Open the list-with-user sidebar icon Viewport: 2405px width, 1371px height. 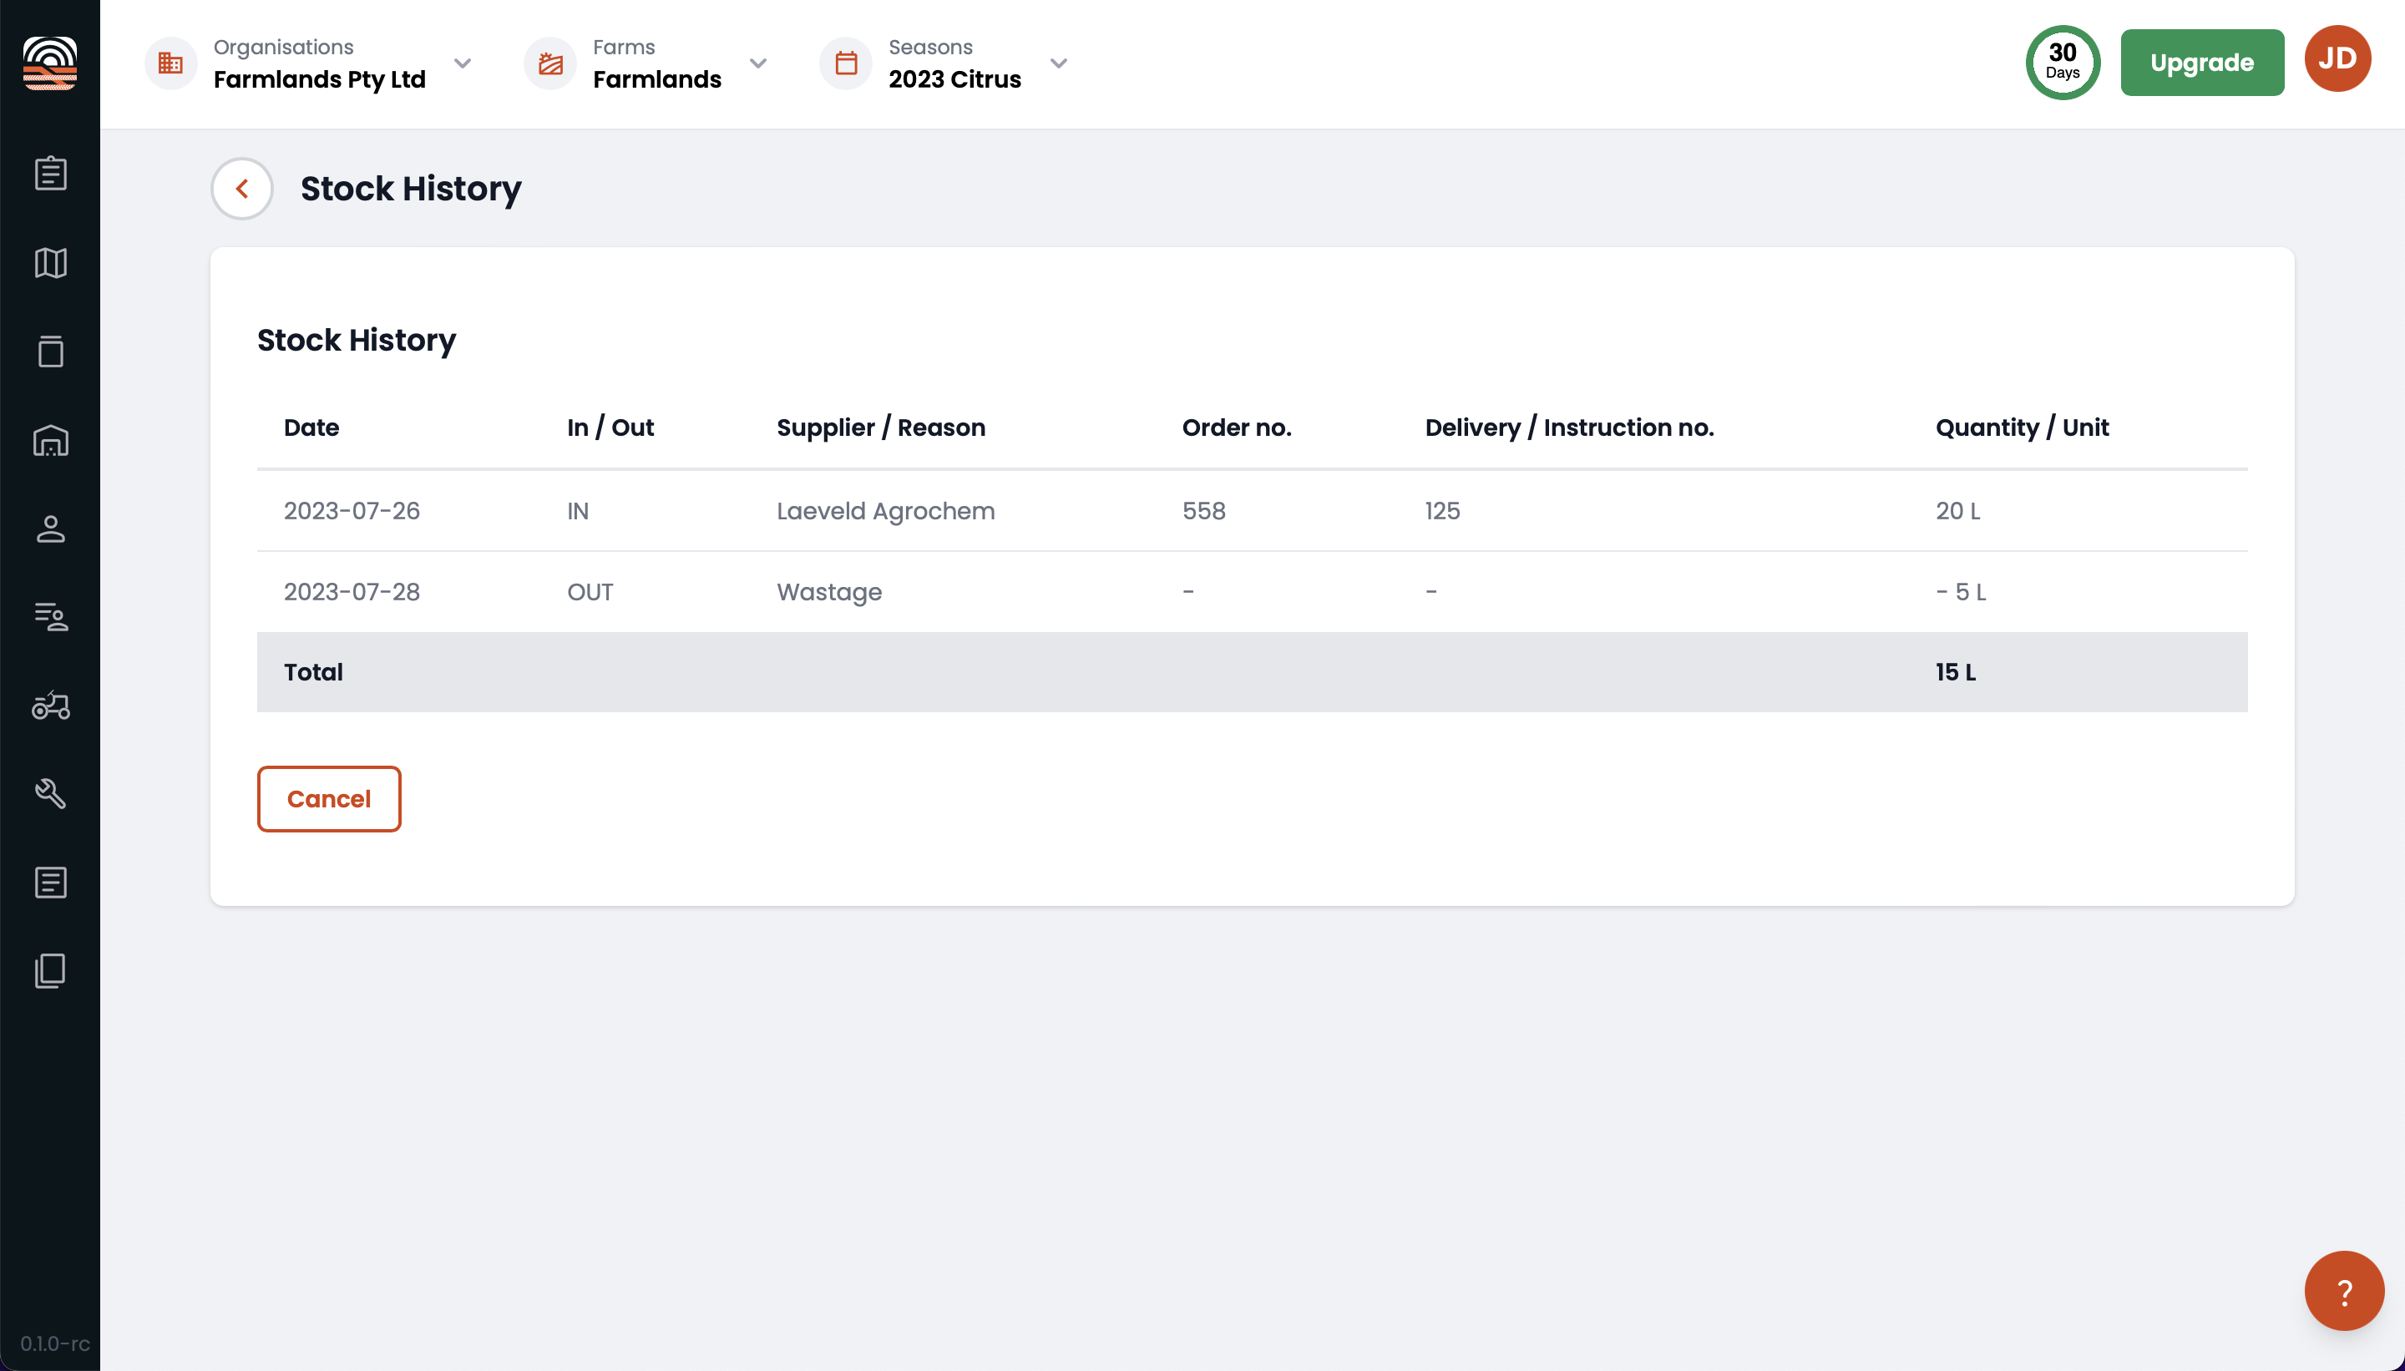[x=51, y=617]
